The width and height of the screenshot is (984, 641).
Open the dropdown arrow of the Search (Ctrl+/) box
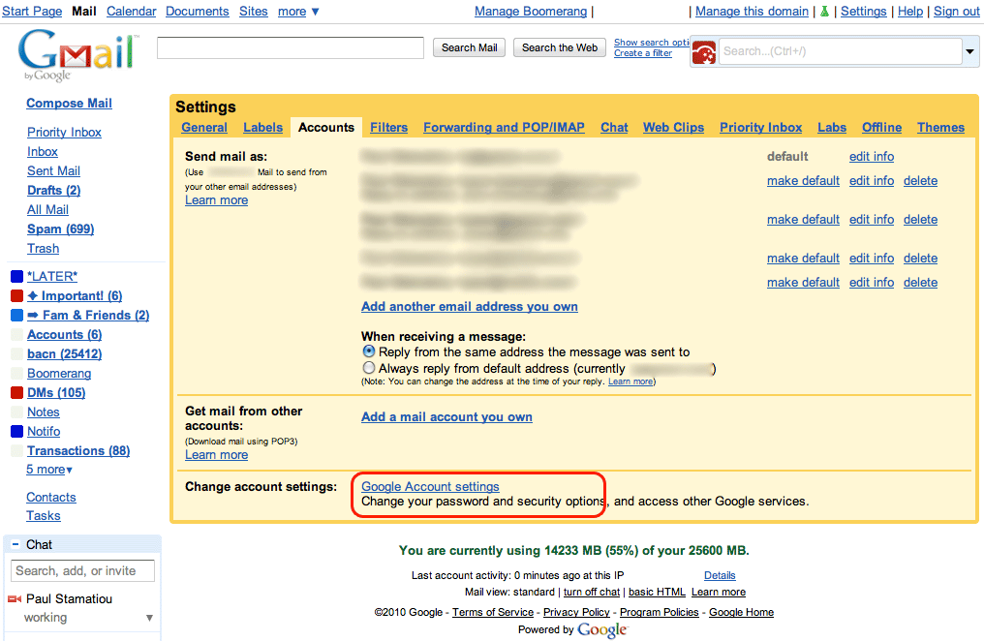[x=970, y=51]
